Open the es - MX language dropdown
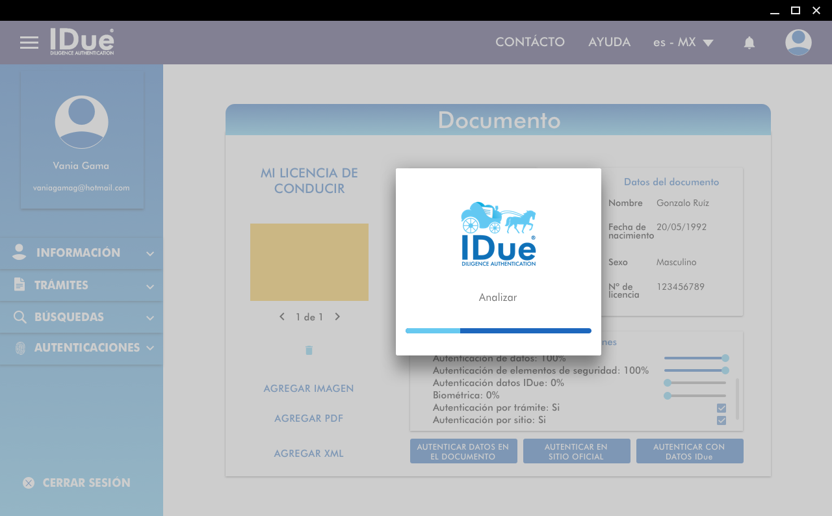Image resolution: width=832 pixels, height=516 pixels. click(683, 43)
